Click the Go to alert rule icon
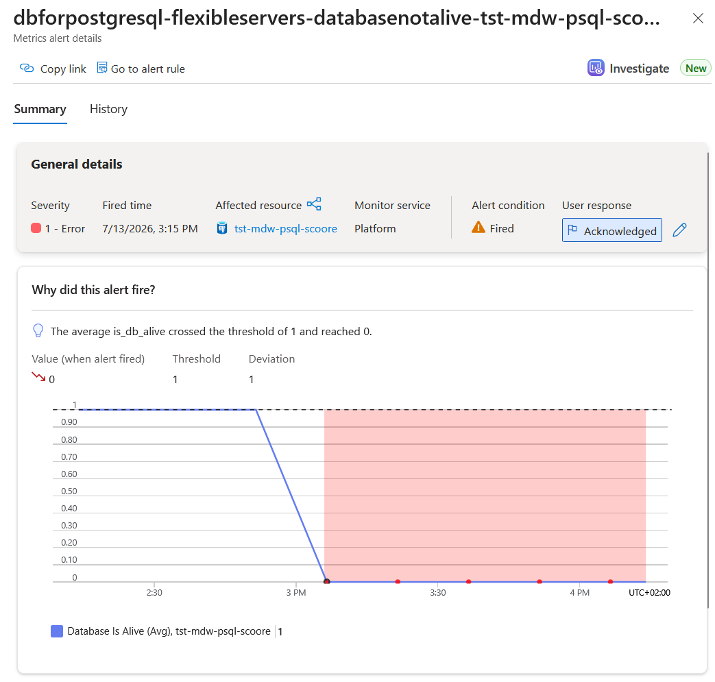This screenshot has width=715, height=682. pyautogui.click(x=102, y=68)
